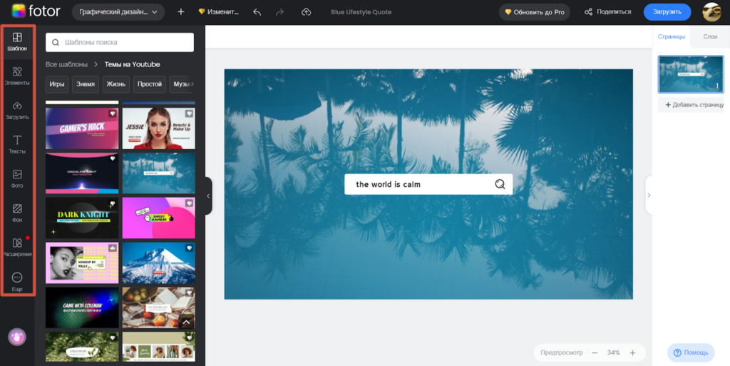Select the pink Ghost Gamers template
730x366 pixels.
pos(159,218)
